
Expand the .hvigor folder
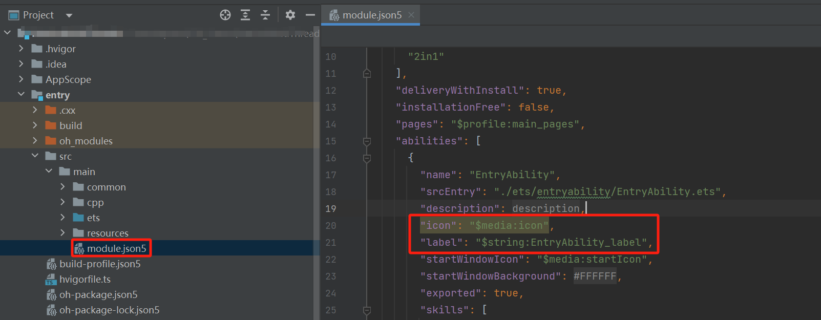pos(21,49)
